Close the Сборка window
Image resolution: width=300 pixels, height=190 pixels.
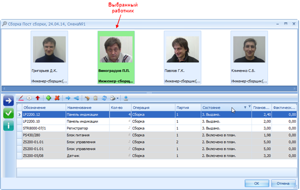294,23
